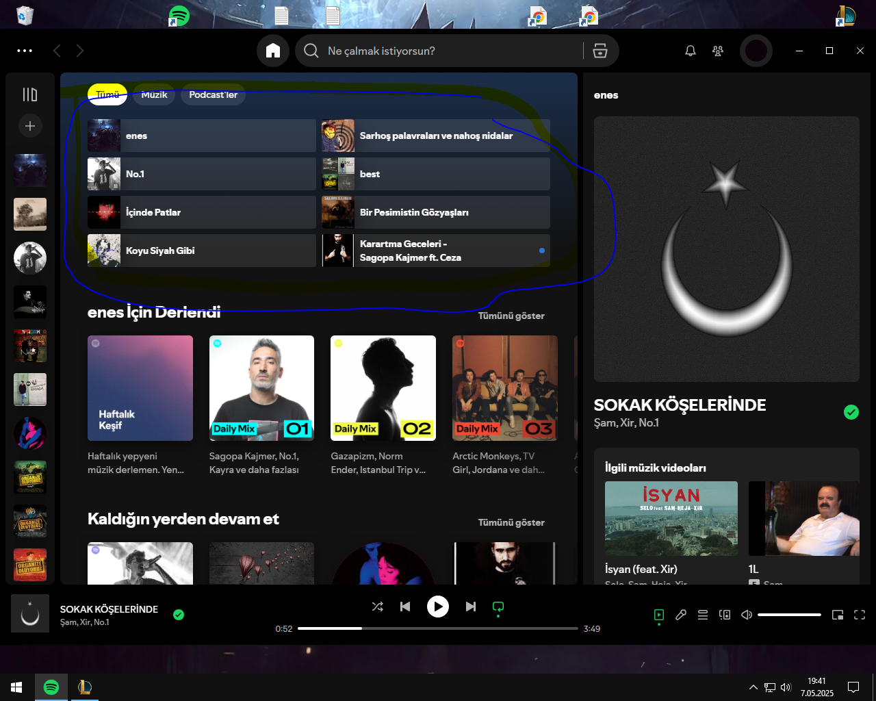Select the Recycle Bin desktop icon
This screenshot has width=876, height=701.
coord(25,15)
